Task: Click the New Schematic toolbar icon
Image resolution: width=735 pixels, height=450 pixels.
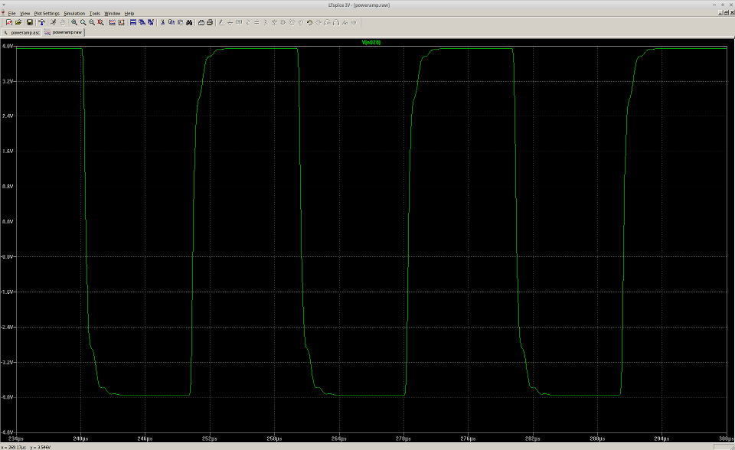Action: [x=9, y=22]
